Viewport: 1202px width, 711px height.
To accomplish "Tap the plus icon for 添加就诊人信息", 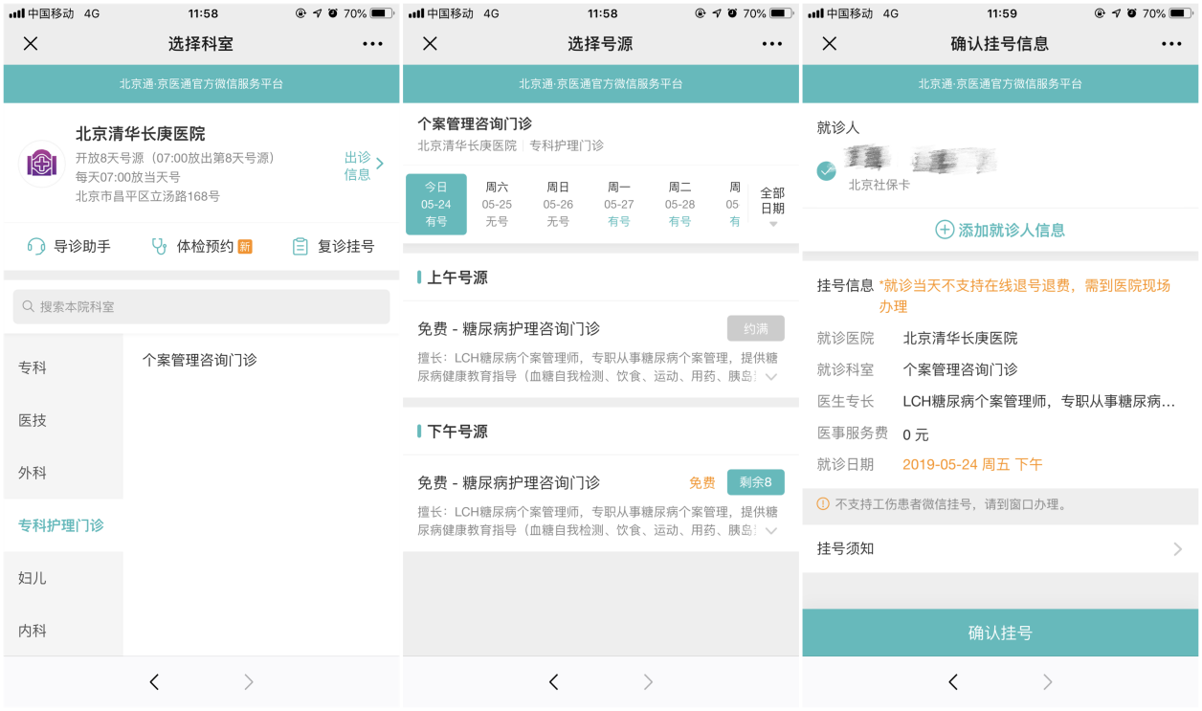I will [945, 230].
